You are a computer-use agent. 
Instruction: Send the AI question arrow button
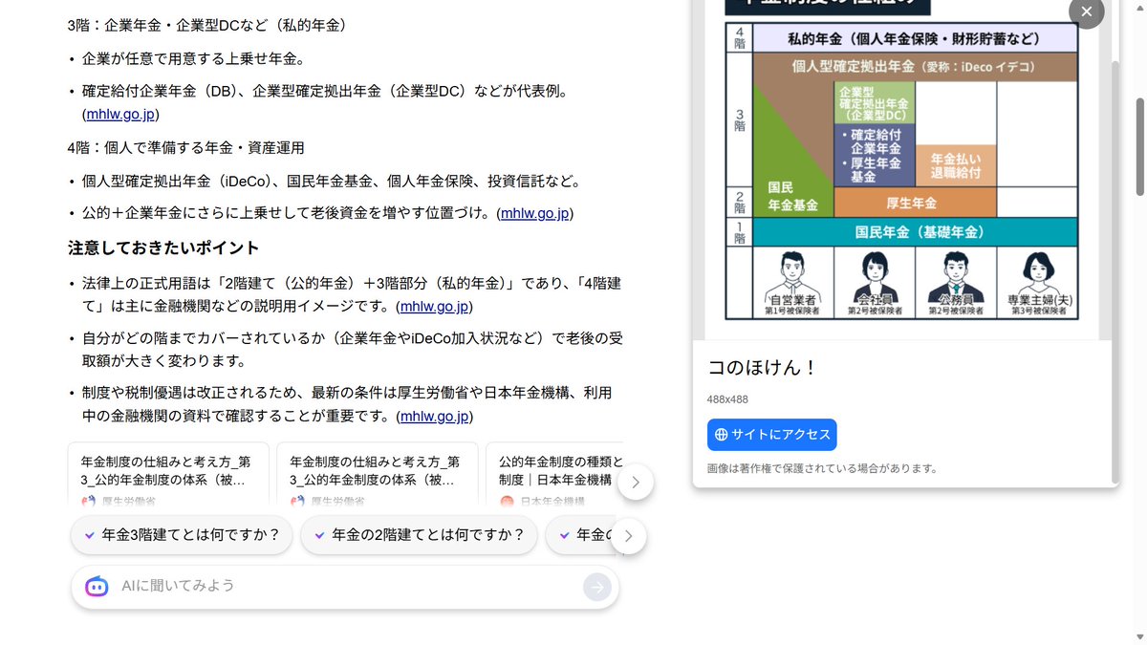point(597,587)
